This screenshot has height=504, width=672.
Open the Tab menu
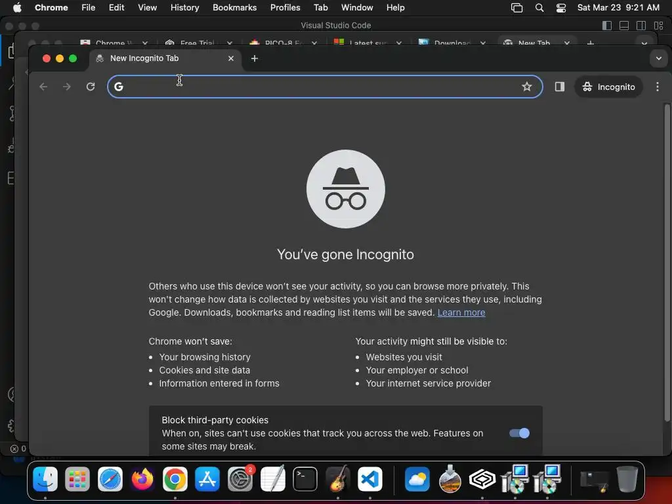click(320, 8)
